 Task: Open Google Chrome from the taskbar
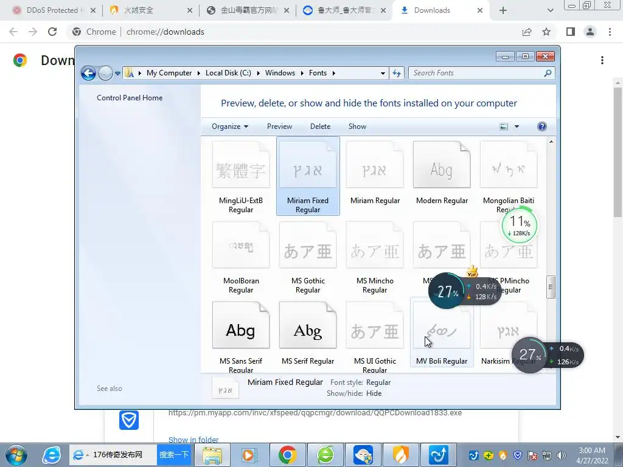pyautogui.click(x=288, y=455)
